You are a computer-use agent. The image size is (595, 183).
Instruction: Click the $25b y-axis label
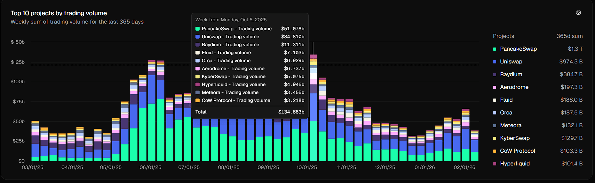click(19, 141)
